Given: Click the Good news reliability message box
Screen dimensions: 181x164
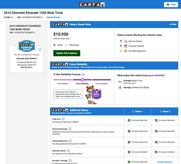Looking at the screenshot, I should click(x=68, y=94).
